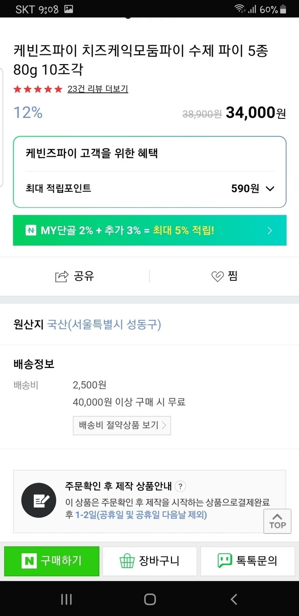Viewport: 299px width, 616px height.
Task: Expand the 590원 points dropdown chevron
Action: click(270, 189)
